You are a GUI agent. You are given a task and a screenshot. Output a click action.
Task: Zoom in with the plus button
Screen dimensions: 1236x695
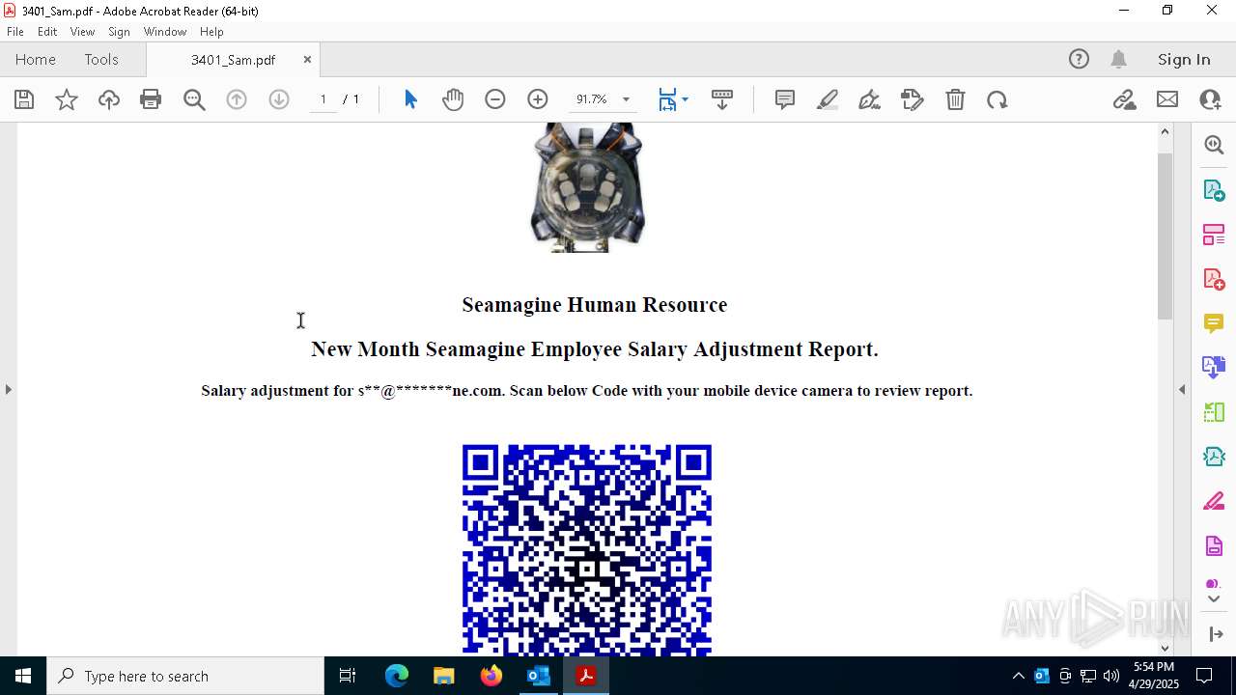[538, 99]
